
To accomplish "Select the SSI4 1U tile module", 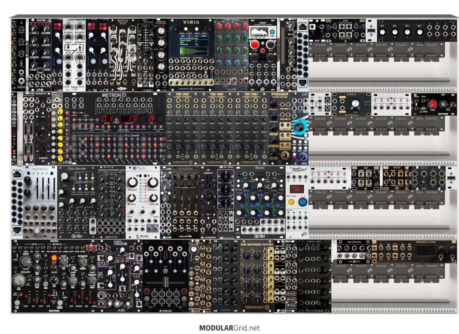I will tap(428, 178).
